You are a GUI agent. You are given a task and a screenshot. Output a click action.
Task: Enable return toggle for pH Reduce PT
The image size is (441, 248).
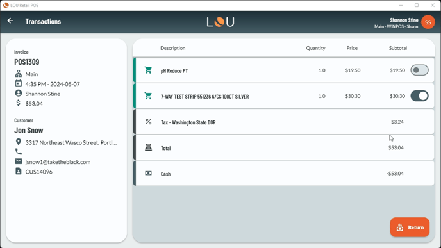point(419,70)
